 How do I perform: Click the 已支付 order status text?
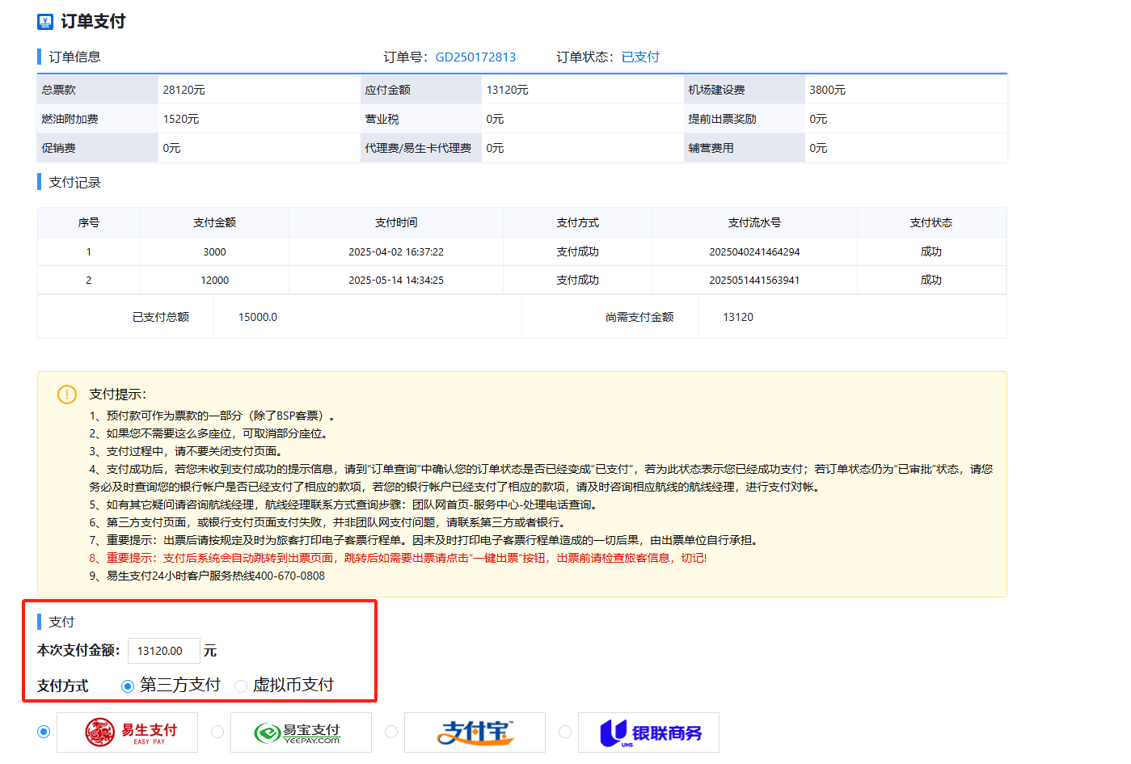640,57
